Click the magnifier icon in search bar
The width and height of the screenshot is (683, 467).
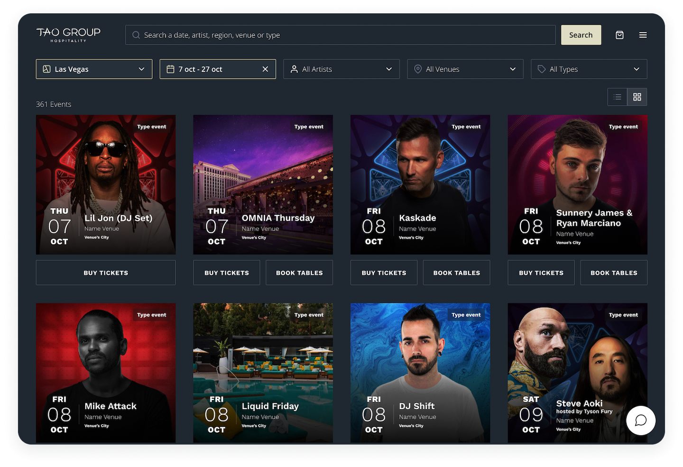(136, 35)
